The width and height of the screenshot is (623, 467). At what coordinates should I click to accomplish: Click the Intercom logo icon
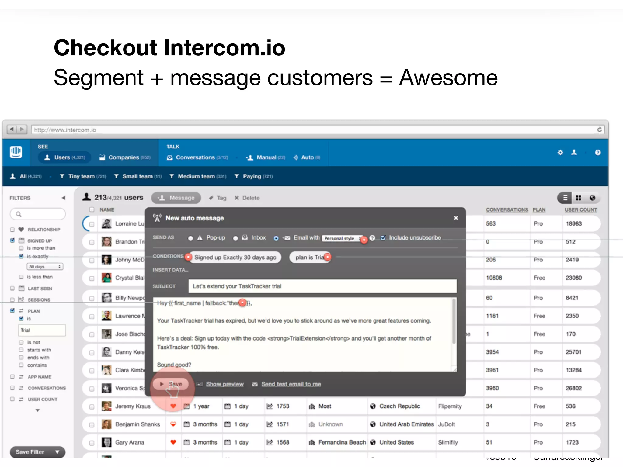[16, 152]
